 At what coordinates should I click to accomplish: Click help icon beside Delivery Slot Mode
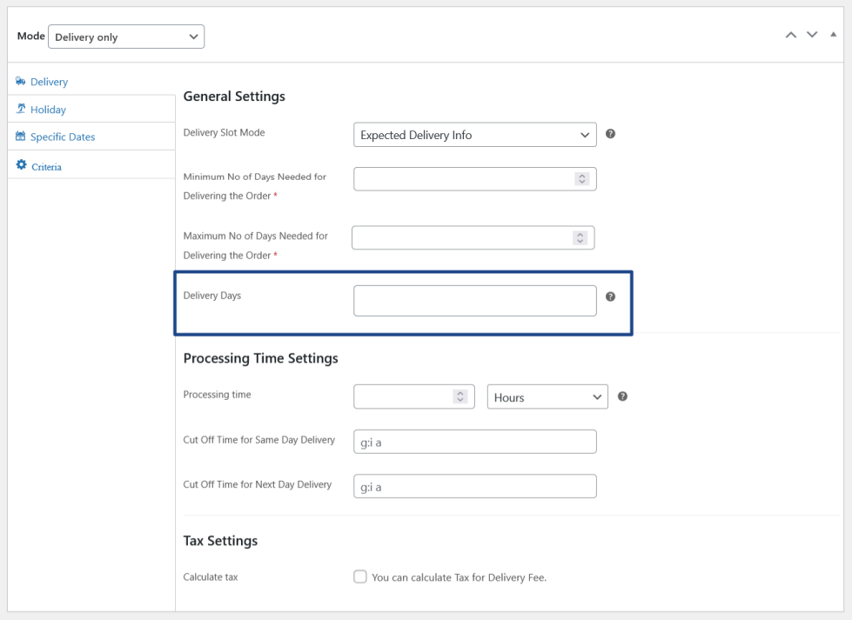pyautogui.click(x=610, y=134)
